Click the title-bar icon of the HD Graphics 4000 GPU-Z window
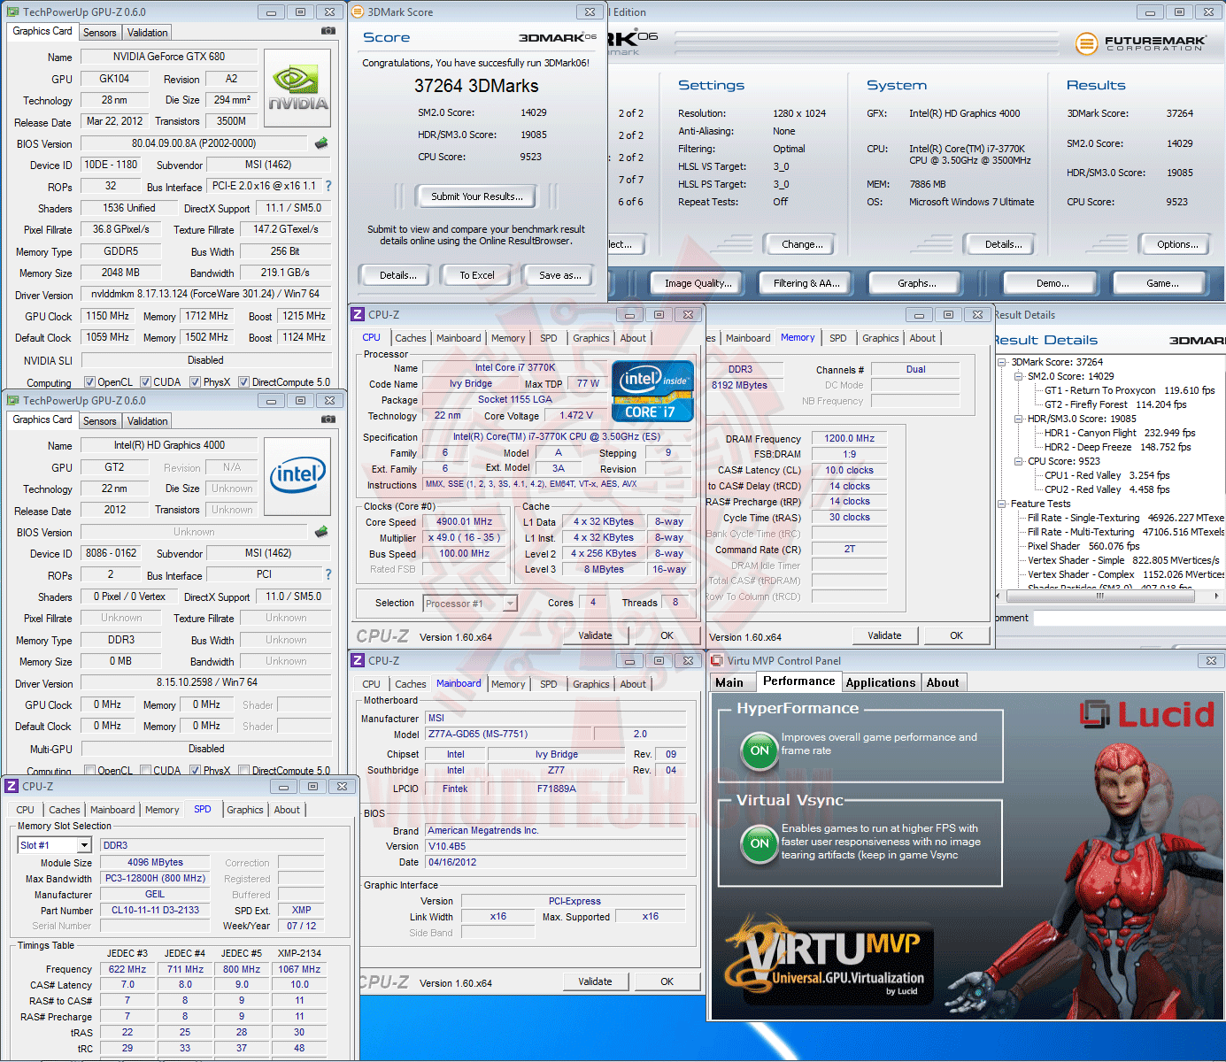This screenshot has width=1226, height=1062. (x=12, y=400)
